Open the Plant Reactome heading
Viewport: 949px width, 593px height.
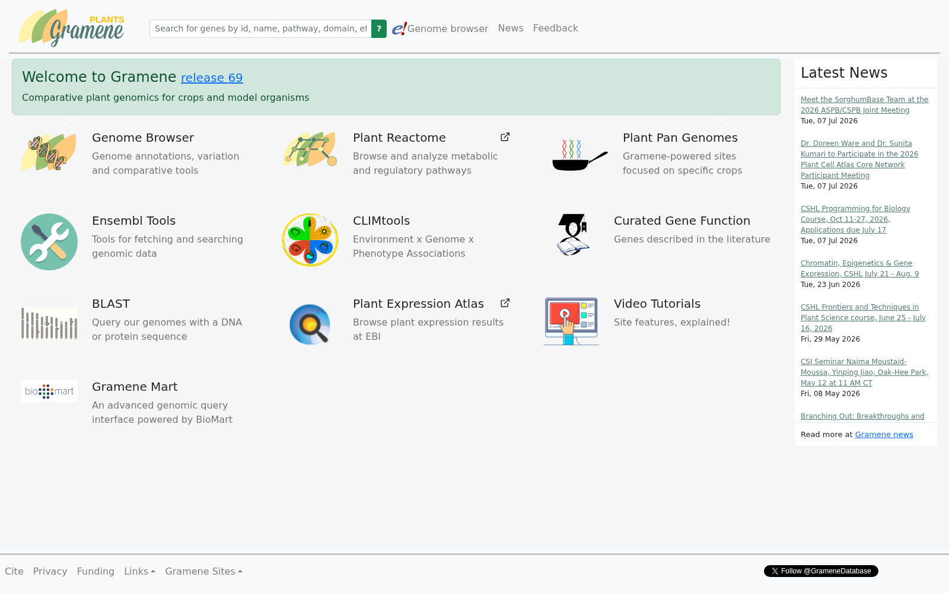[399, 138]
